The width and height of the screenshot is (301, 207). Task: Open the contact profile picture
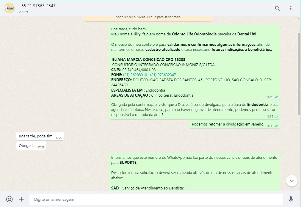(9, 8)
